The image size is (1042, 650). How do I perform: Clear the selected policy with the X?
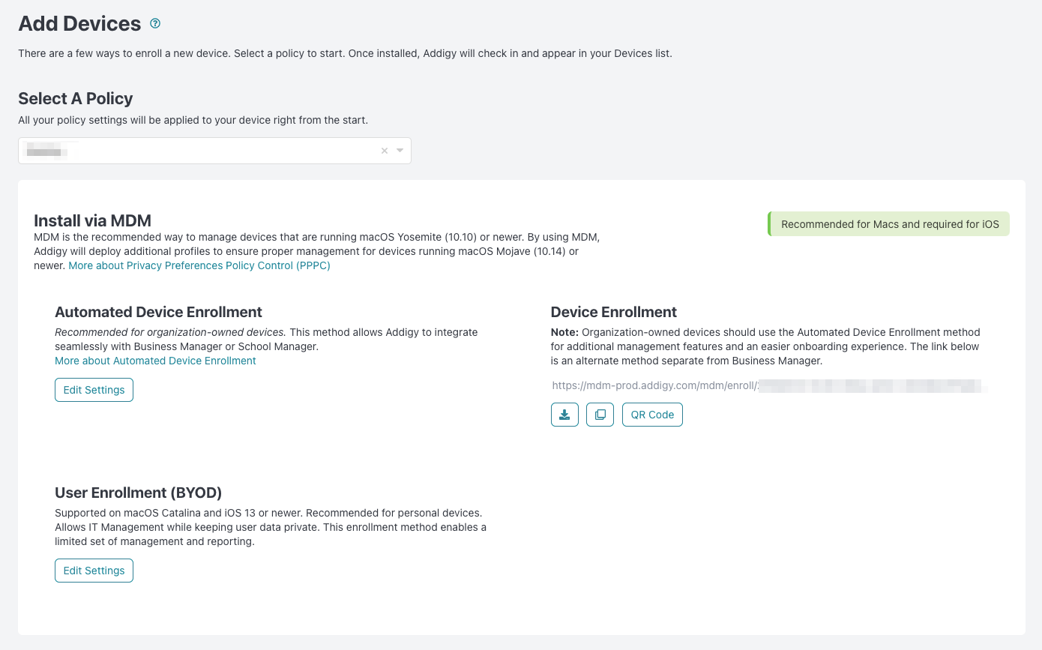pos(385,151)
